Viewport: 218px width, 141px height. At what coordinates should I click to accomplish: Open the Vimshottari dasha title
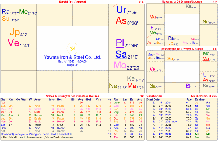tap(154, 96)
